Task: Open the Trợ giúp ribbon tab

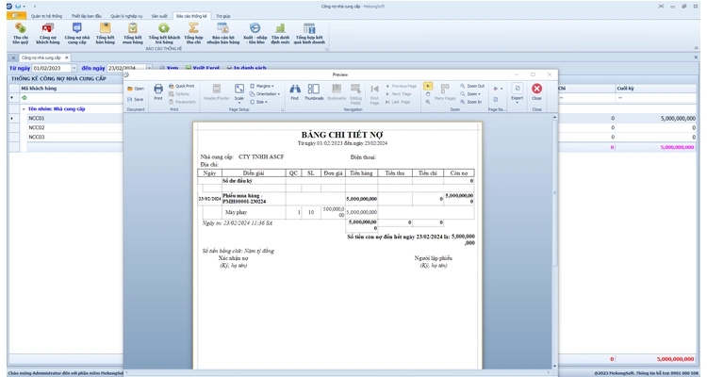Action: pyautogui.click(x=222, y=16)
